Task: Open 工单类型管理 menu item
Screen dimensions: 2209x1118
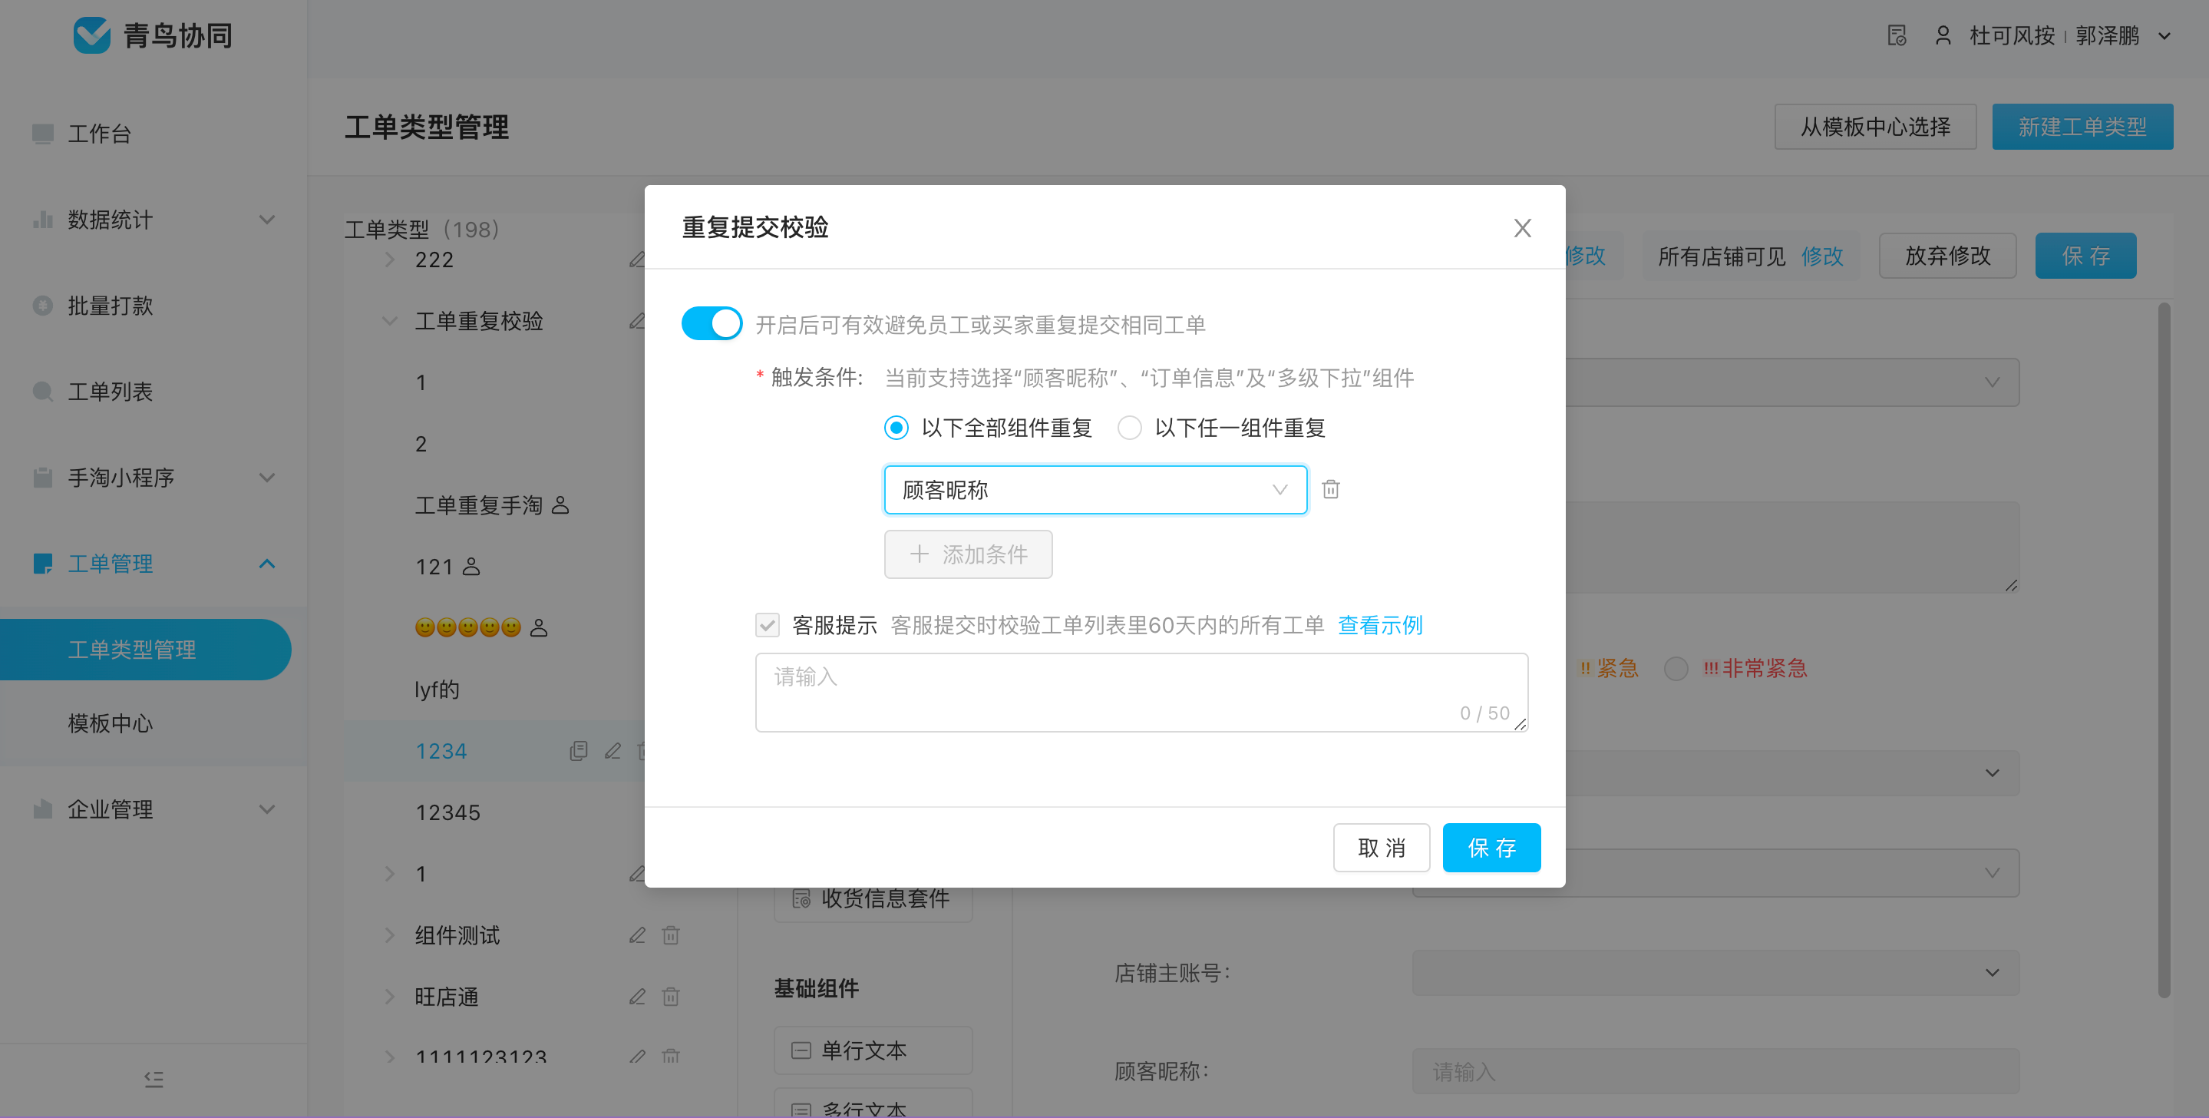Action: tap(146, 650)
